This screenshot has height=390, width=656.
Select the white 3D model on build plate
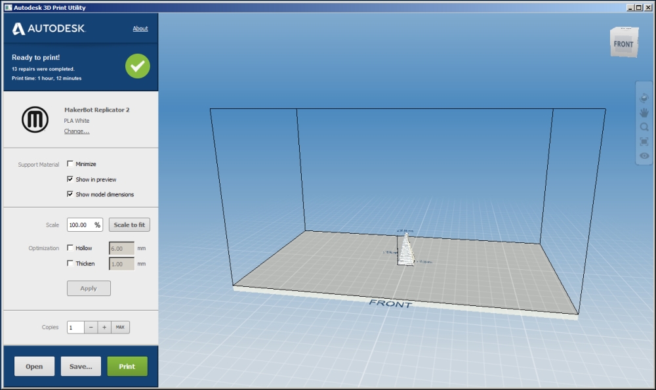click(x=406, y=250)
